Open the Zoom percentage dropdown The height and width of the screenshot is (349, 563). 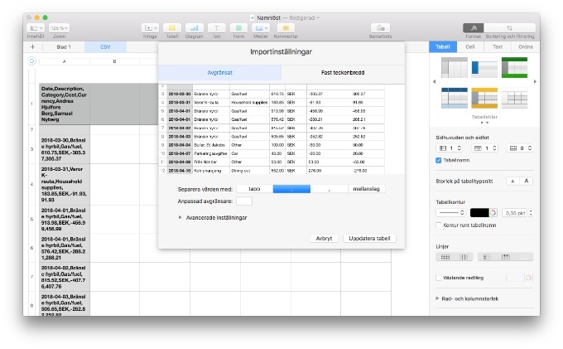tap(61, 28)
